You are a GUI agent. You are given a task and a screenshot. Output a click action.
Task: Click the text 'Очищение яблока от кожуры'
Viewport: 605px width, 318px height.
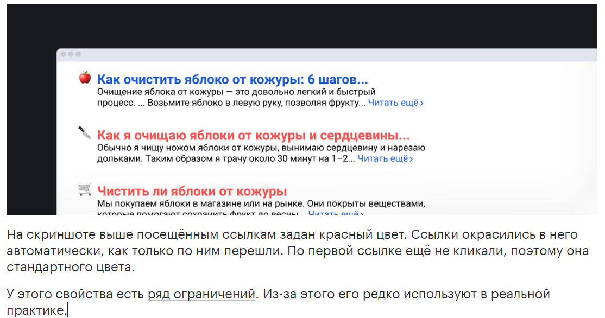[x=160, y=92]
